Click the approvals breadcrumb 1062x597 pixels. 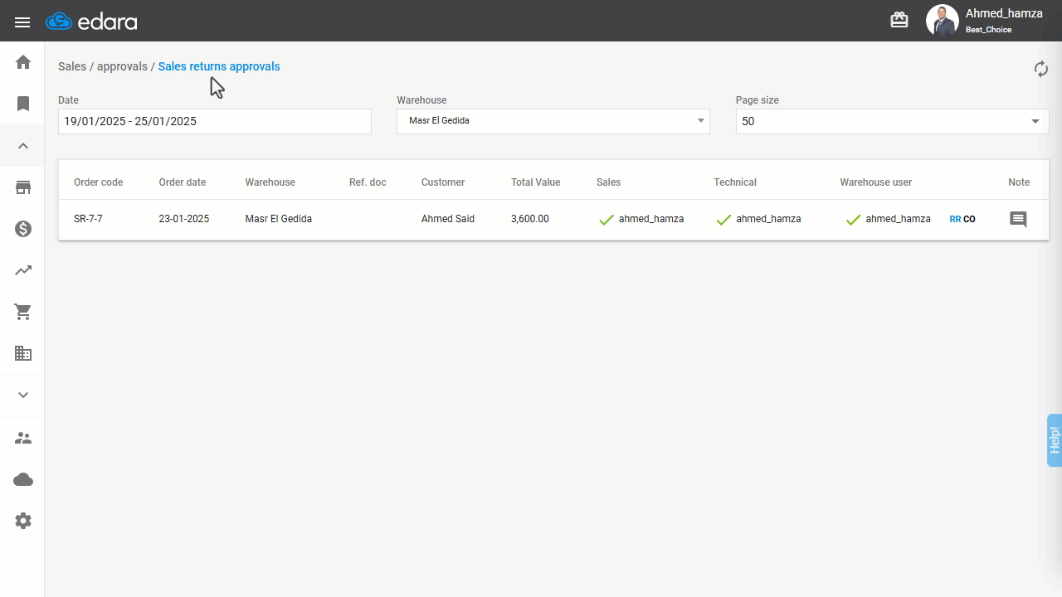pyautogui.click(x=122, y=66)
